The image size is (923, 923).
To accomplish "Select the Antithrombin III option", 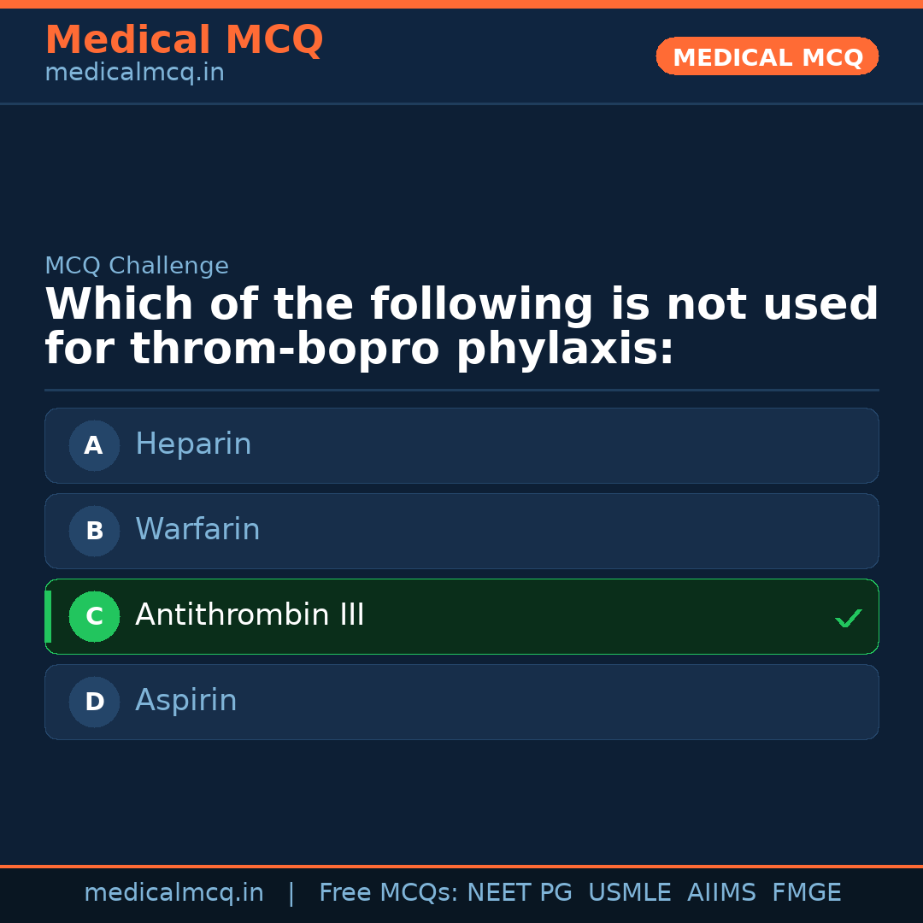I will 461,616.
